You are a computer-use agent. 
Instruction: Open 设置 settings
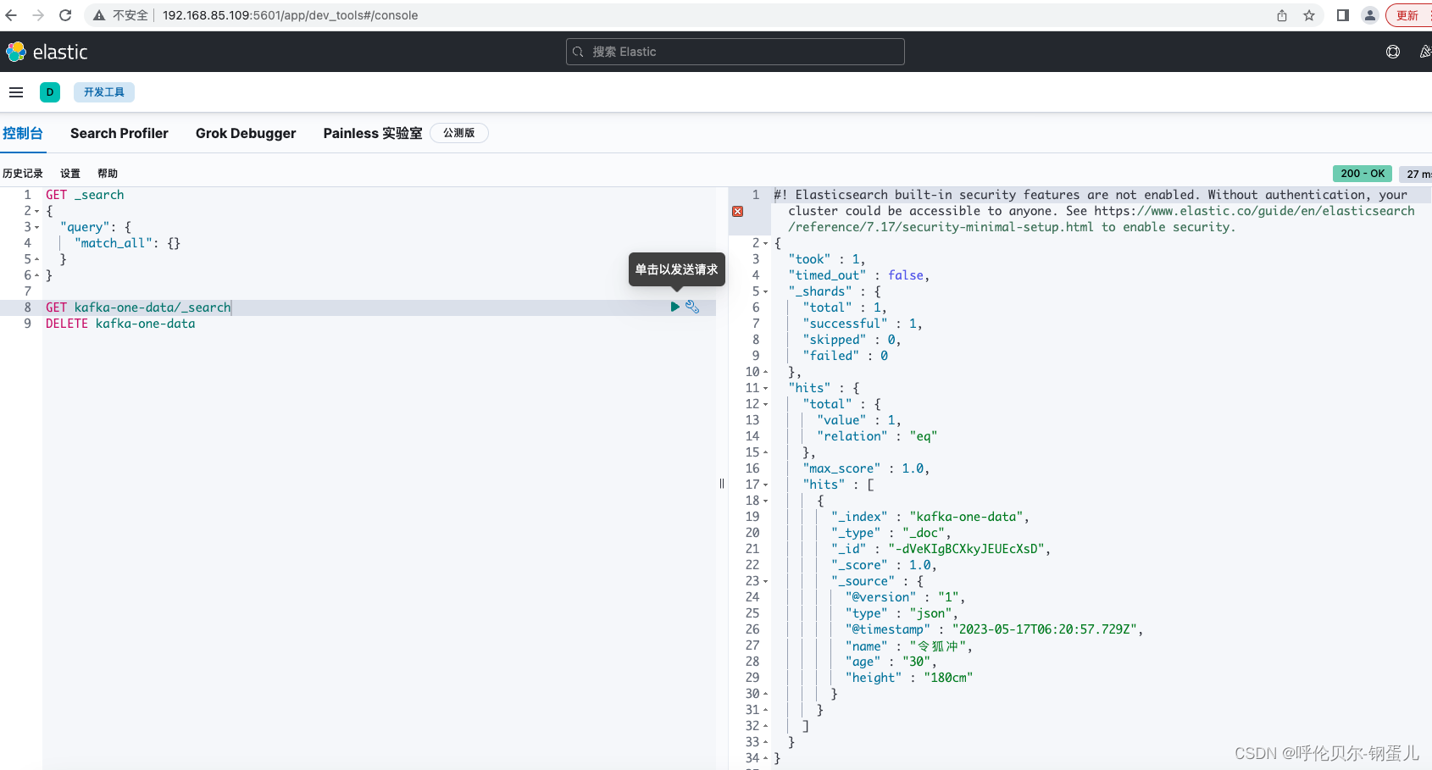click(70, 174)
